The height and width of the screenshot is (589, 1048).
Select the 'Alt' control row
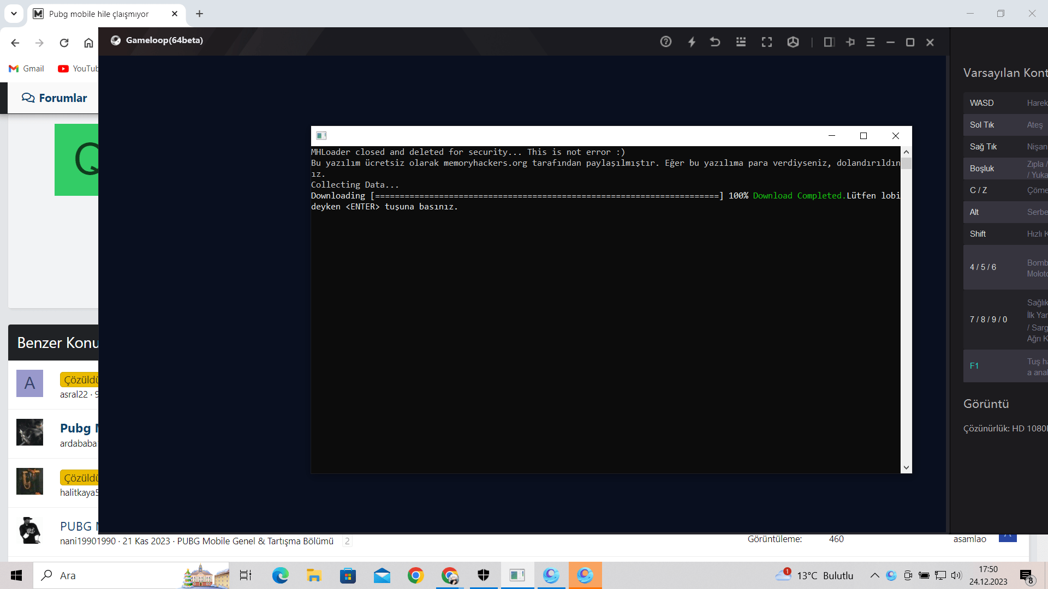tap(1005, 212)
